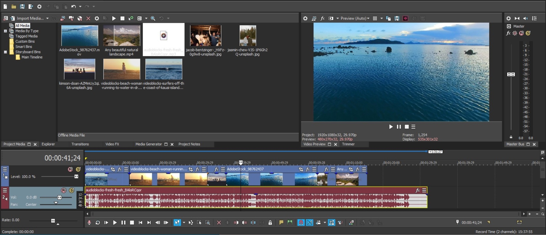Click the yellow Insert Marker icon

coord(281,223)
